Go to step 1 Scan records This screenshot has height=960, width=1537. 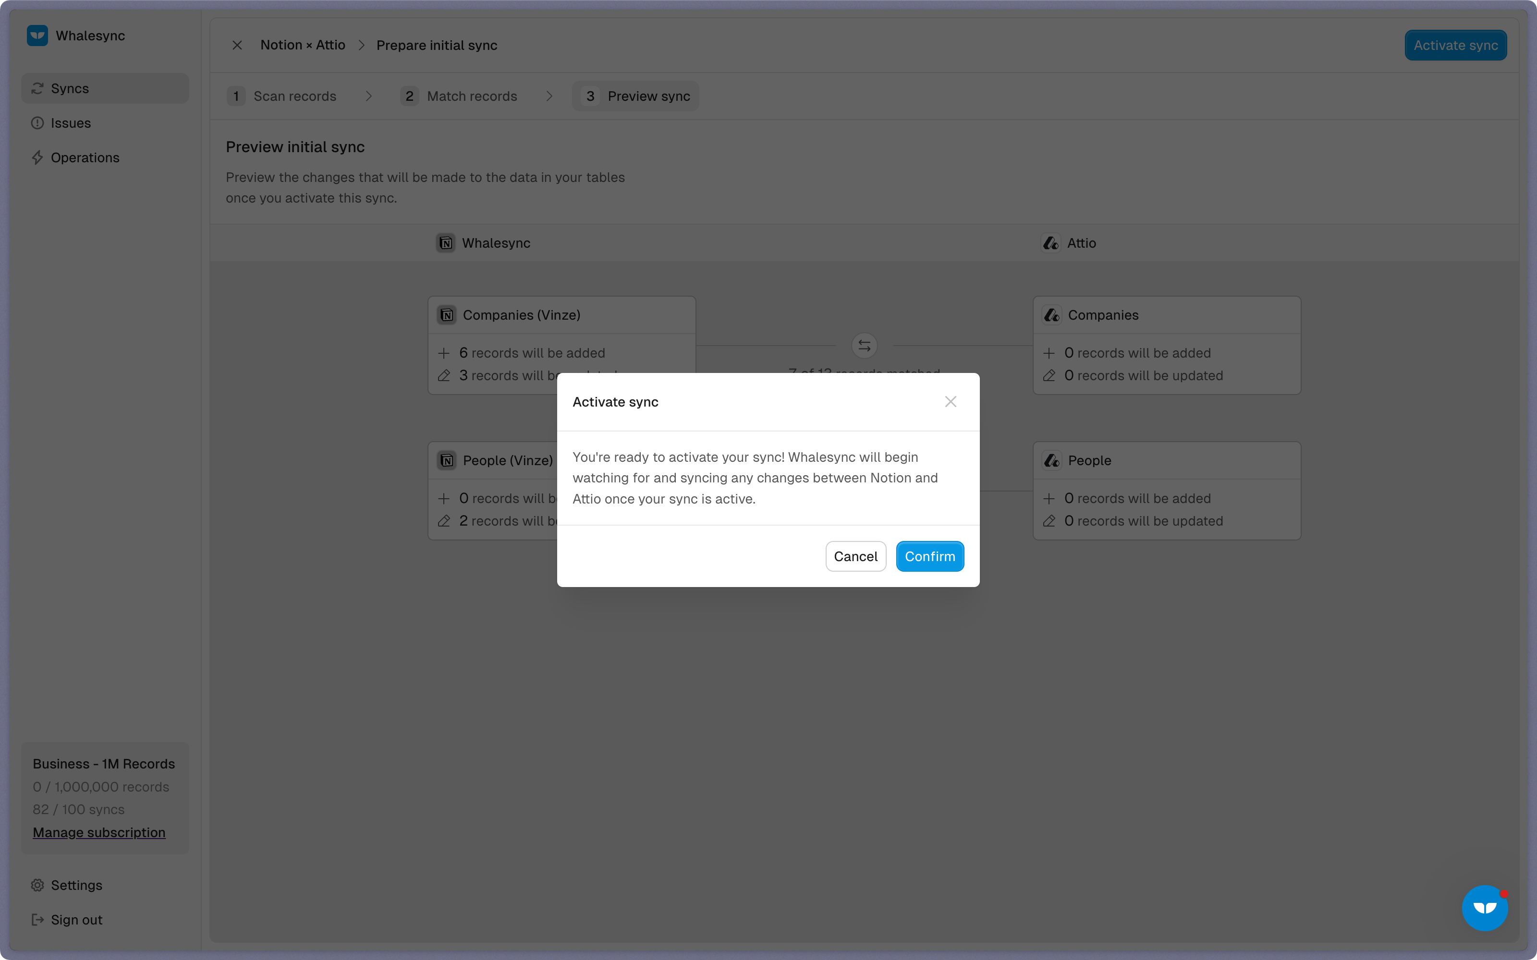coord(282,96)
